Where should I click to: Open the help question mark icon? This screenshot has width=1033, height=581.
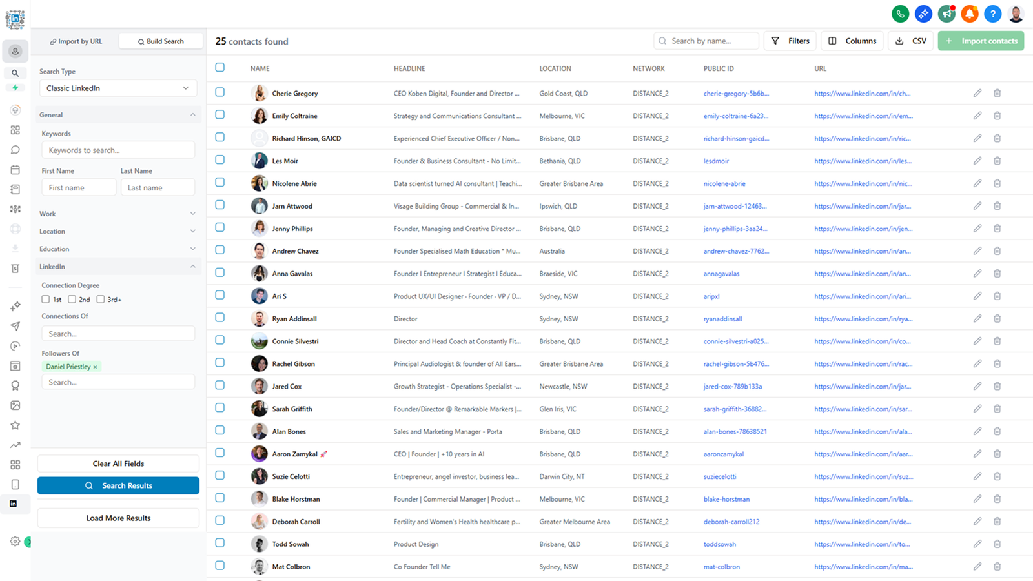[992, 14]
